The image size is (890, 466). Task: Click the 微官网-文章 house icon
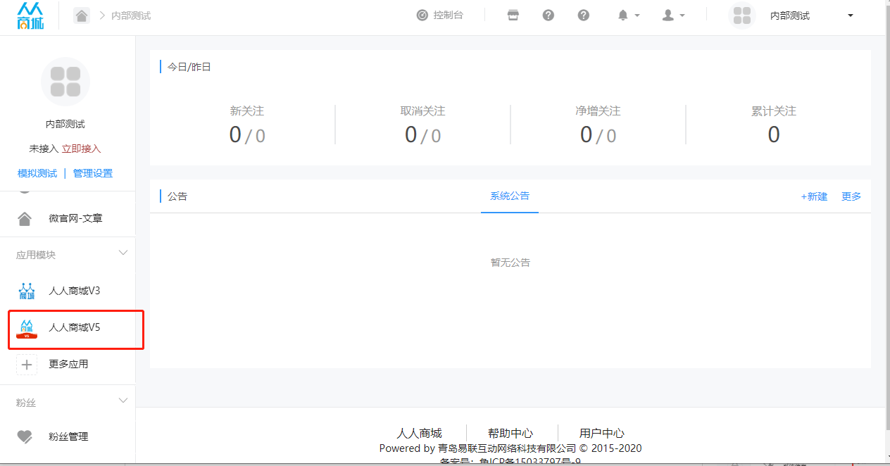point(25,219)
